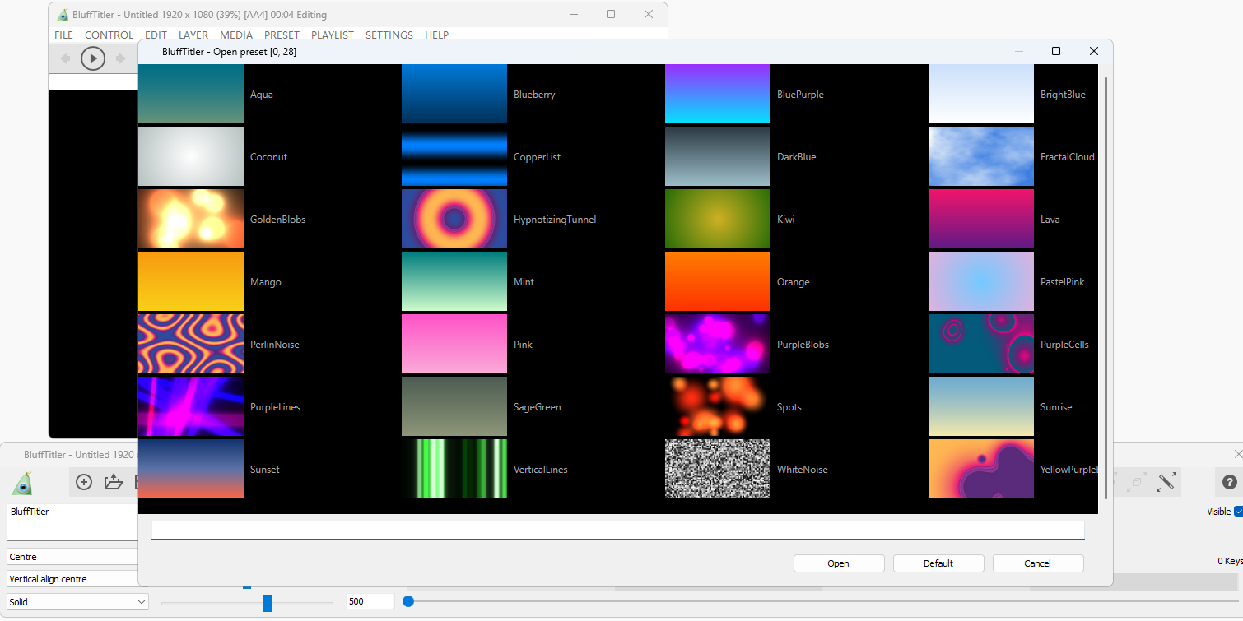Click the previous key arrow icon

pos(65,58)
